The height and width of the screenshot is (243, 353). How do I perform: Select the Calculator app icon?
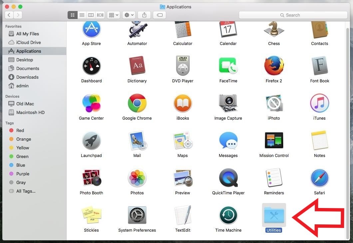tap(182, 30)
